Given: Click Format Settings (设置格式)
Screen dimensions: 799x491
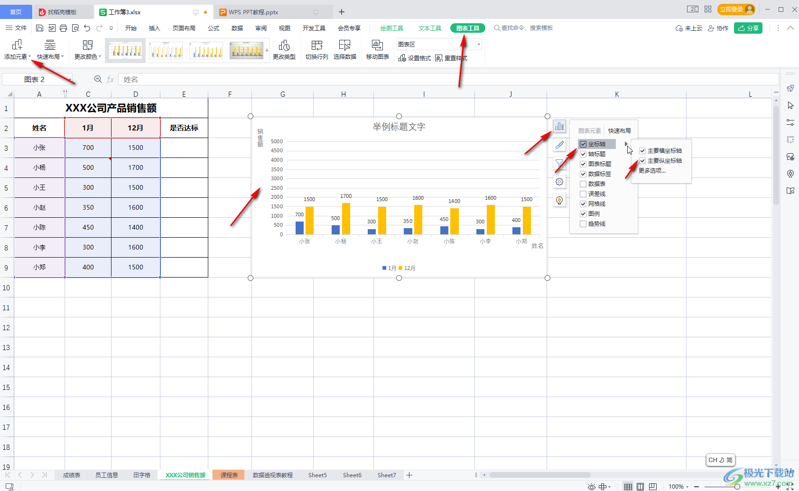Looking at the screenshot, I should point(415,58).
